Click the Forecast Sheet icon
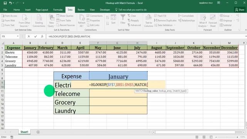This screenshot has width=247, height=139. tap(213, 20)
